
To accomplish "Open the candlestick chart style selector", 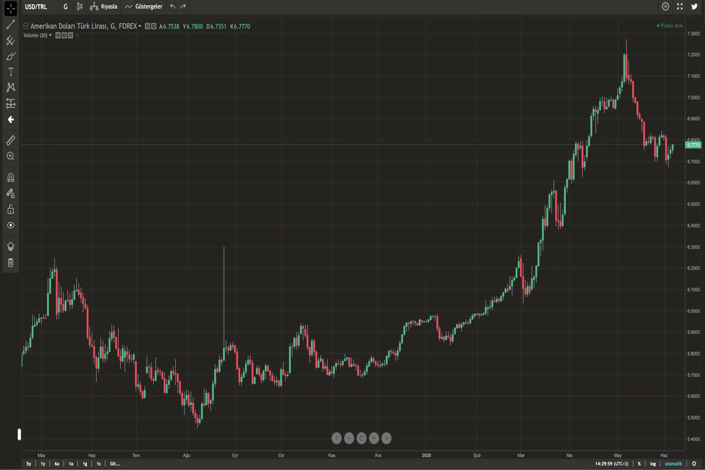I will 80,7.
